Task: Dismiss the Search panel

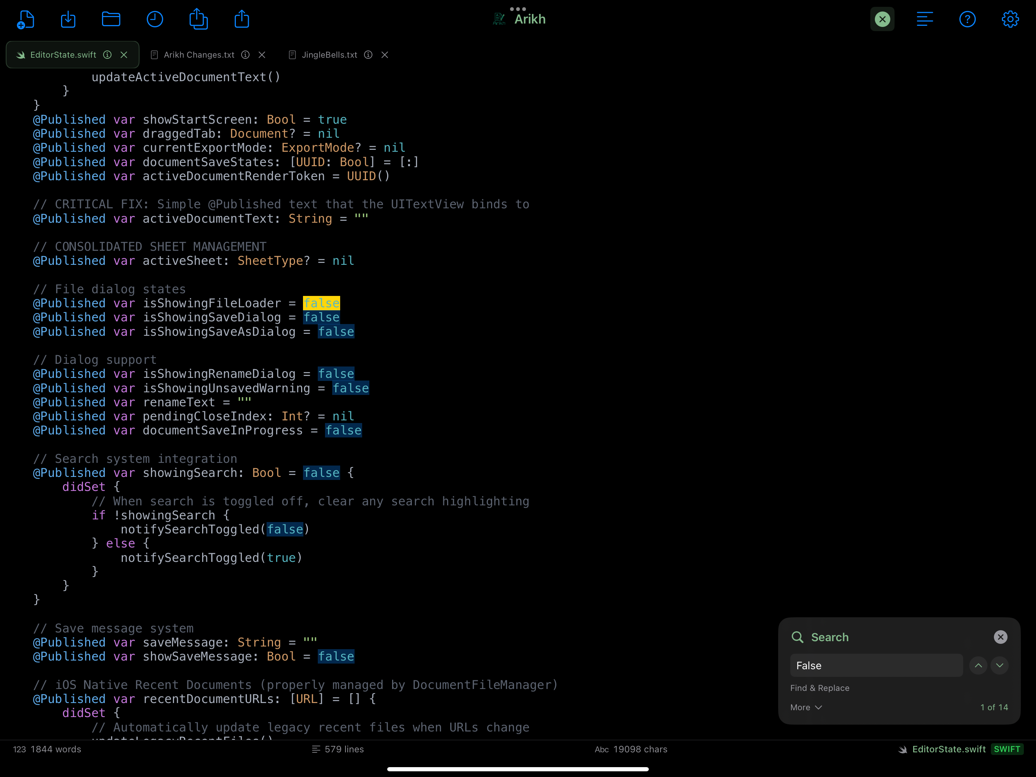Action: tap(1000, 637)
